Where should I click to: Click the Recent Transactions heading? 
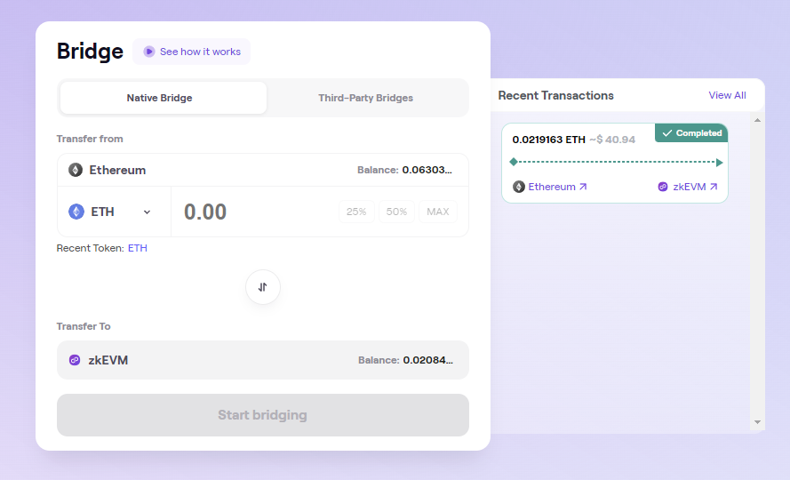pyautogui.click(x=555, y=95)
